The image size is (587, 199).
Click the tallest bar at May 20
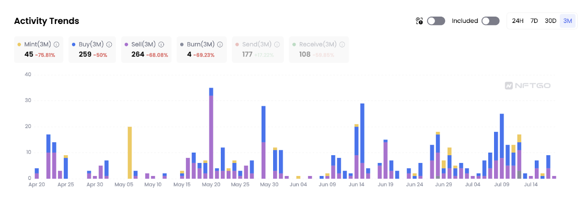click(211, 133)
